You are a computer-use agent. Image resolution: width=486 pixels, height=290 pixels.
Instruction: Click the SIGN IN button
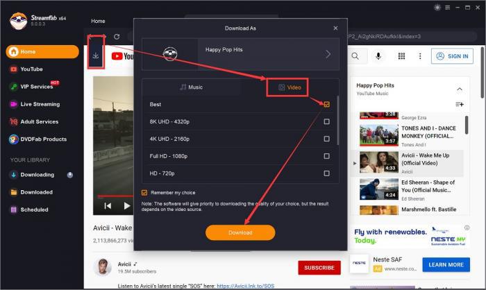coord(452,56)
